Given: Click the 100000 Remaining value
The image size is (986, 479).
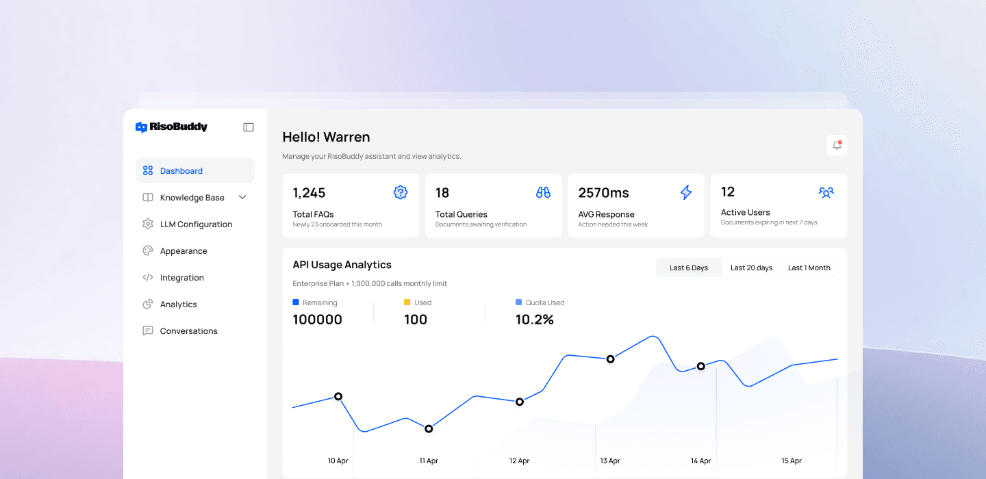Looking at the screenshot, I should pyautogui.click(x=317, y=320).
